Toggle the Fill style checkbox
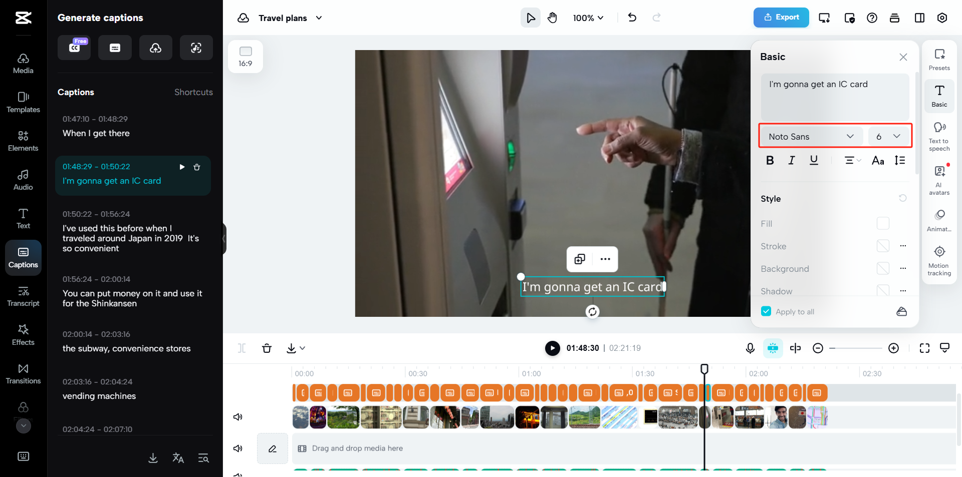962x477 pixels. click(883, 223)
